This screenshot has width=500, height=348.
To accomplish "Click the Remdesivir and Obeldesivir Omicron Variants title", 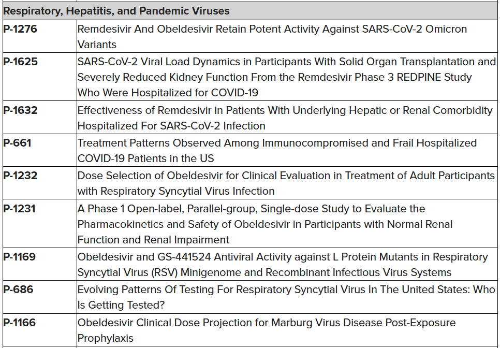I will (272, 37).
